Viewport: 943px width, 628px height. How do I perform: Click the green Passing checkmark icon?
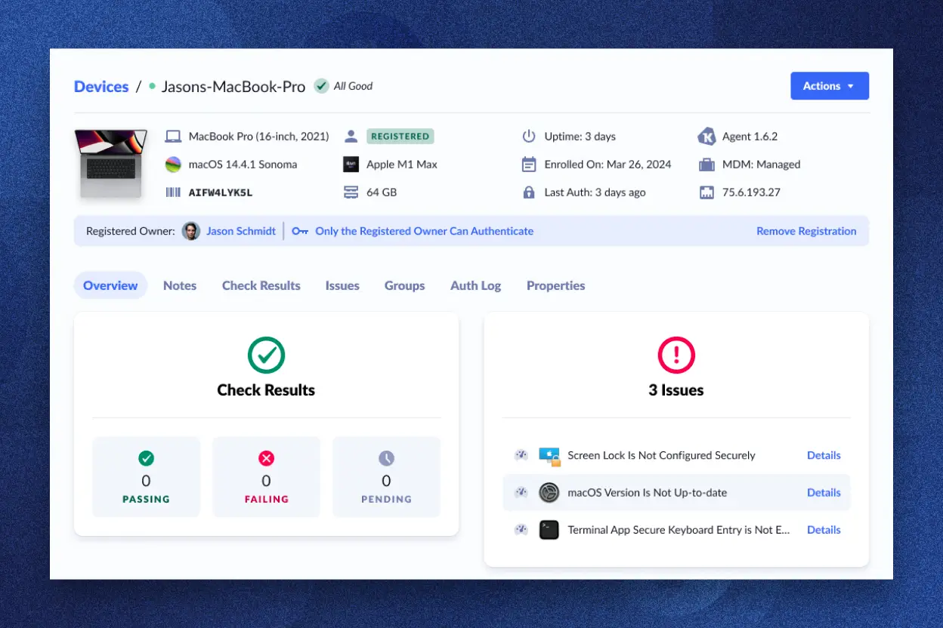[146, 458]
